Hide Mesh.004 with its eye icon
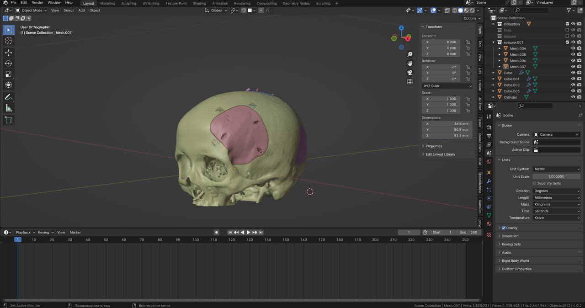 (x=573, y=48)
